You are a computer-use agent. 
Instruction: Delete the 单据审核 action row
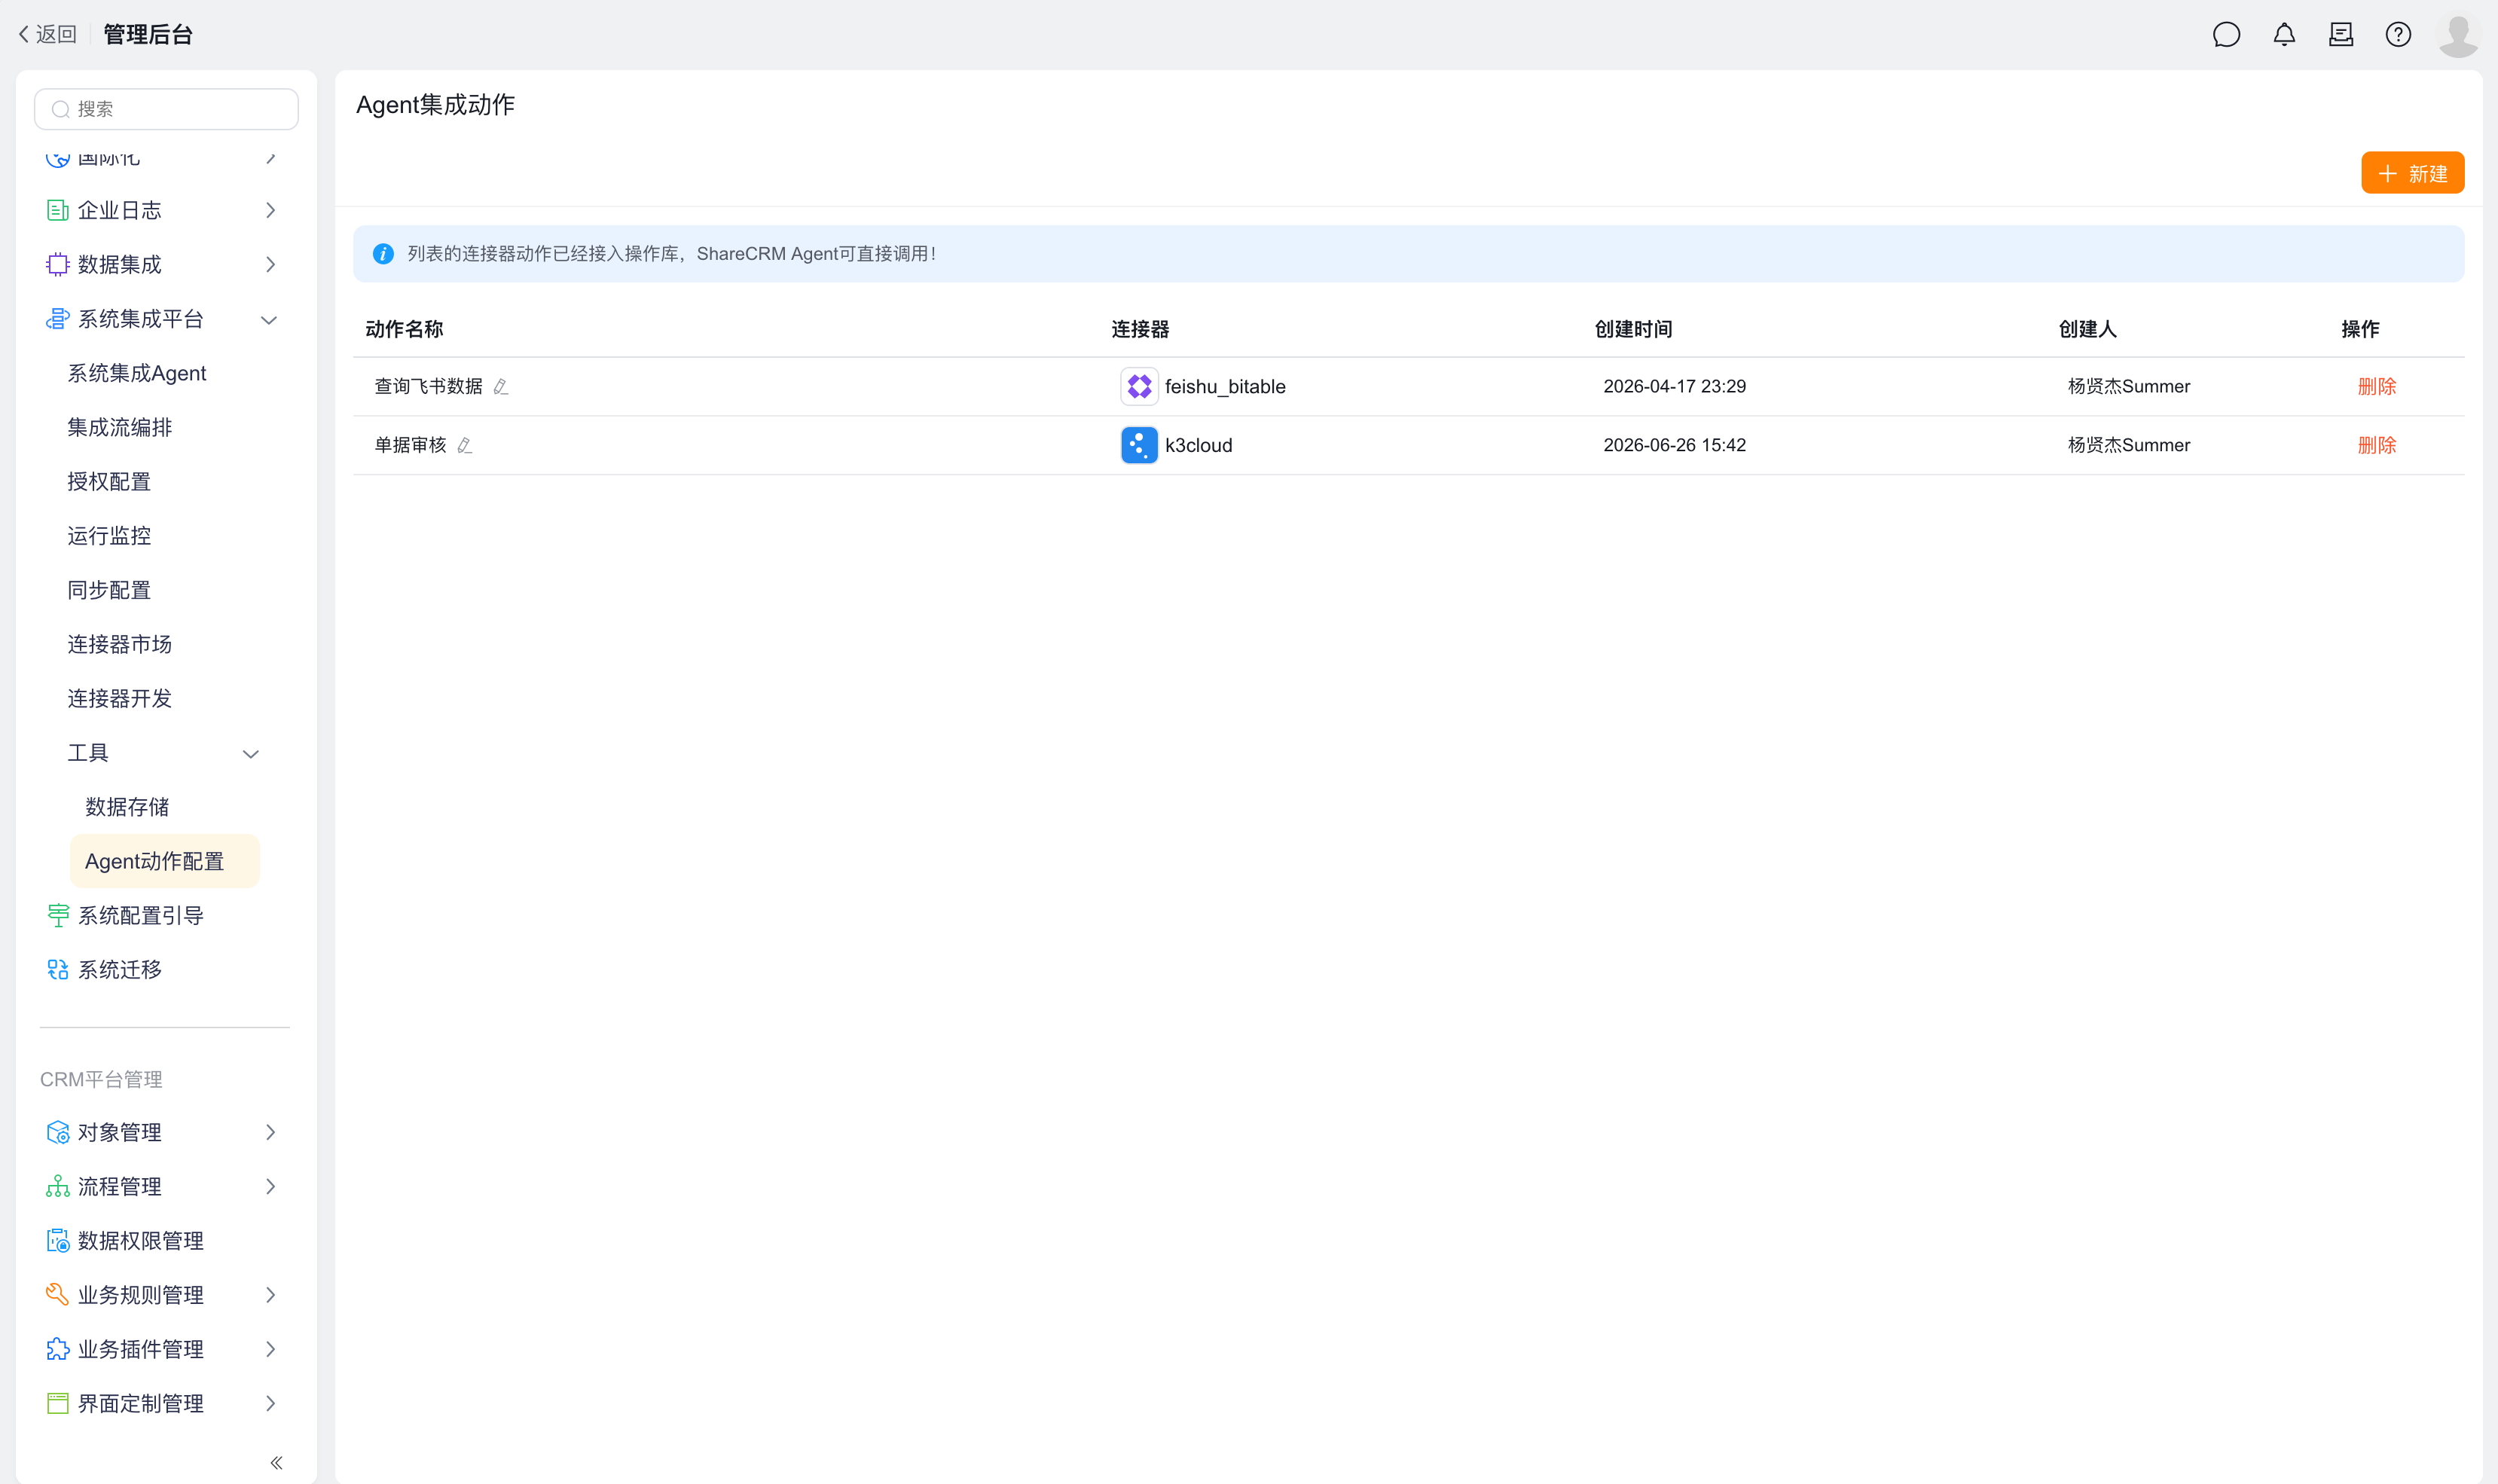(x=2376, y=446)
